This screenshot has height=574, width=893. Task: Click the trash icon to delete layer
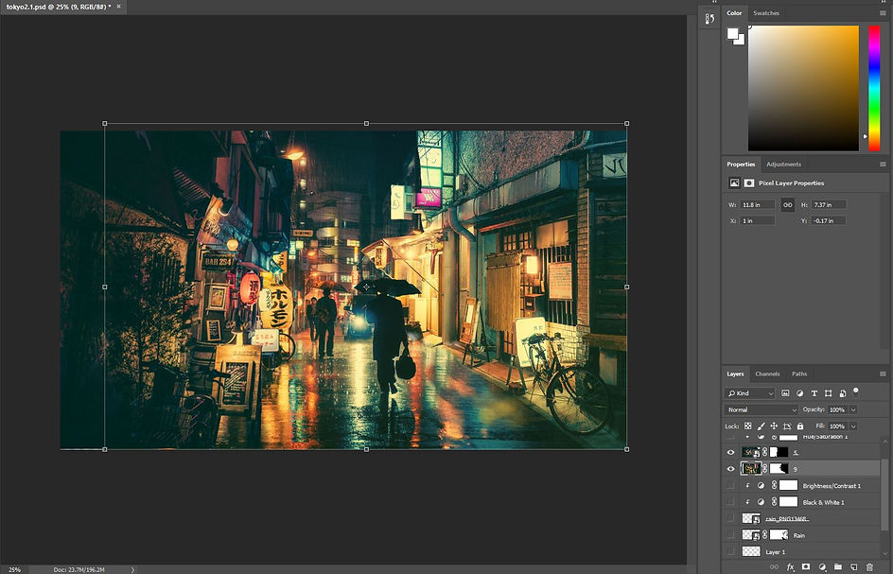869,566
